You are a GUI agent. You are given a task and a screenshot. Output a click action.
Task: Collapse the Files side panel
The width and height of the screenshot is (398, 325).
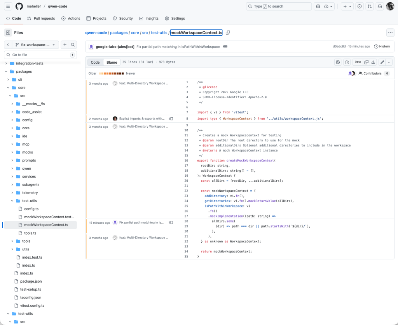8,33
